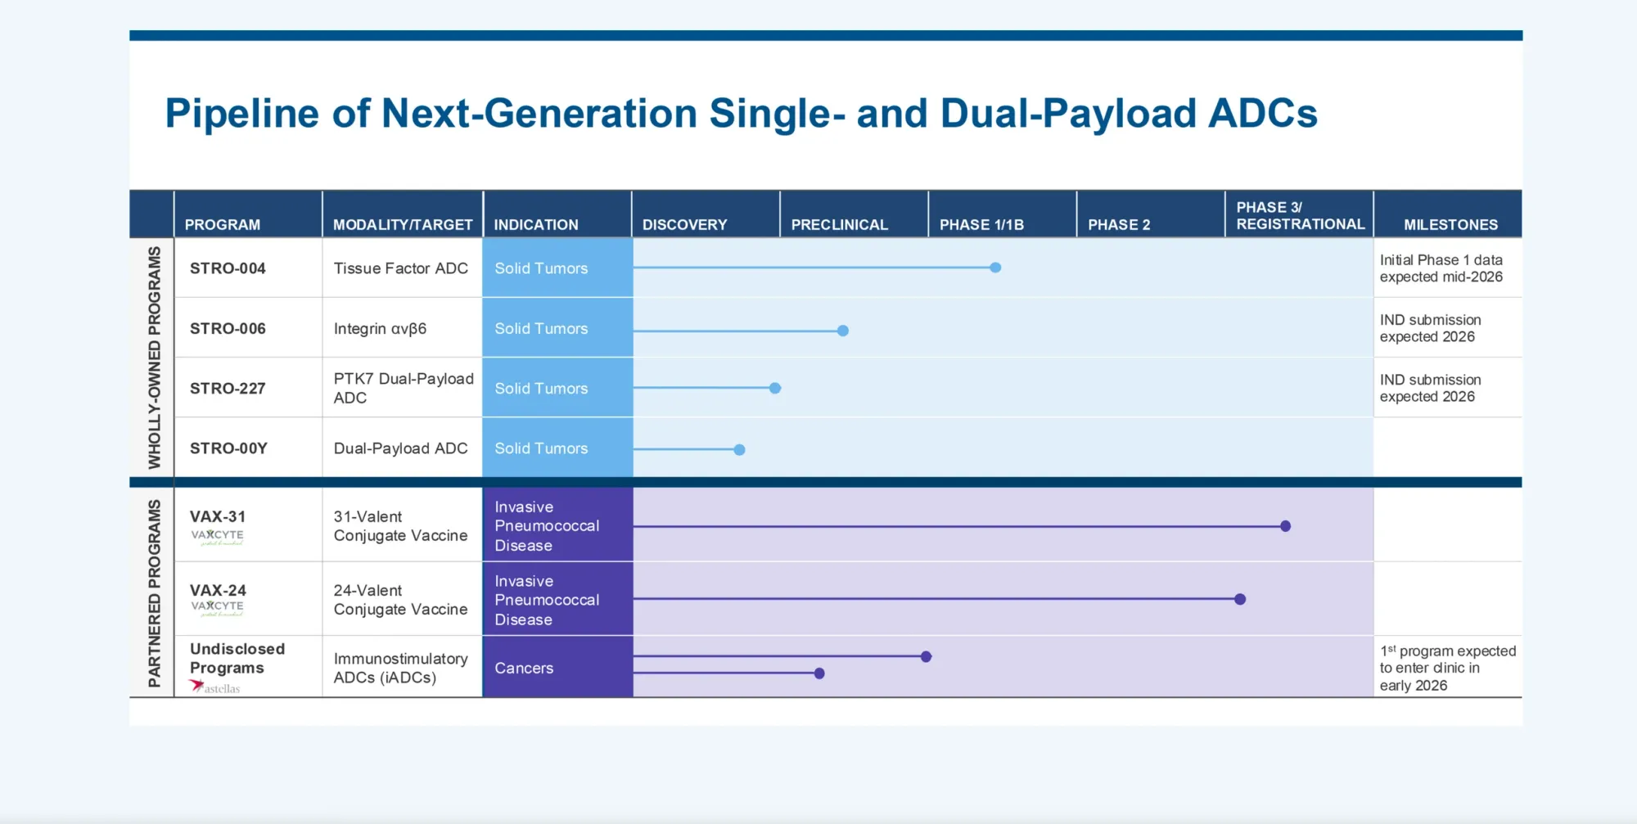Click the WHOLLY-OWNED PROGRAMS vertical label
This screenshot has height=824, width=1637.
(x=154, y=358)
